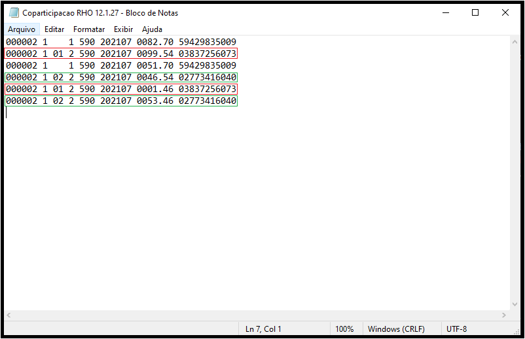Image resolution: width=525 pixels, height=339 pixels.
Task: Click the value 0051.70 in the text
Action: point(155,65)
